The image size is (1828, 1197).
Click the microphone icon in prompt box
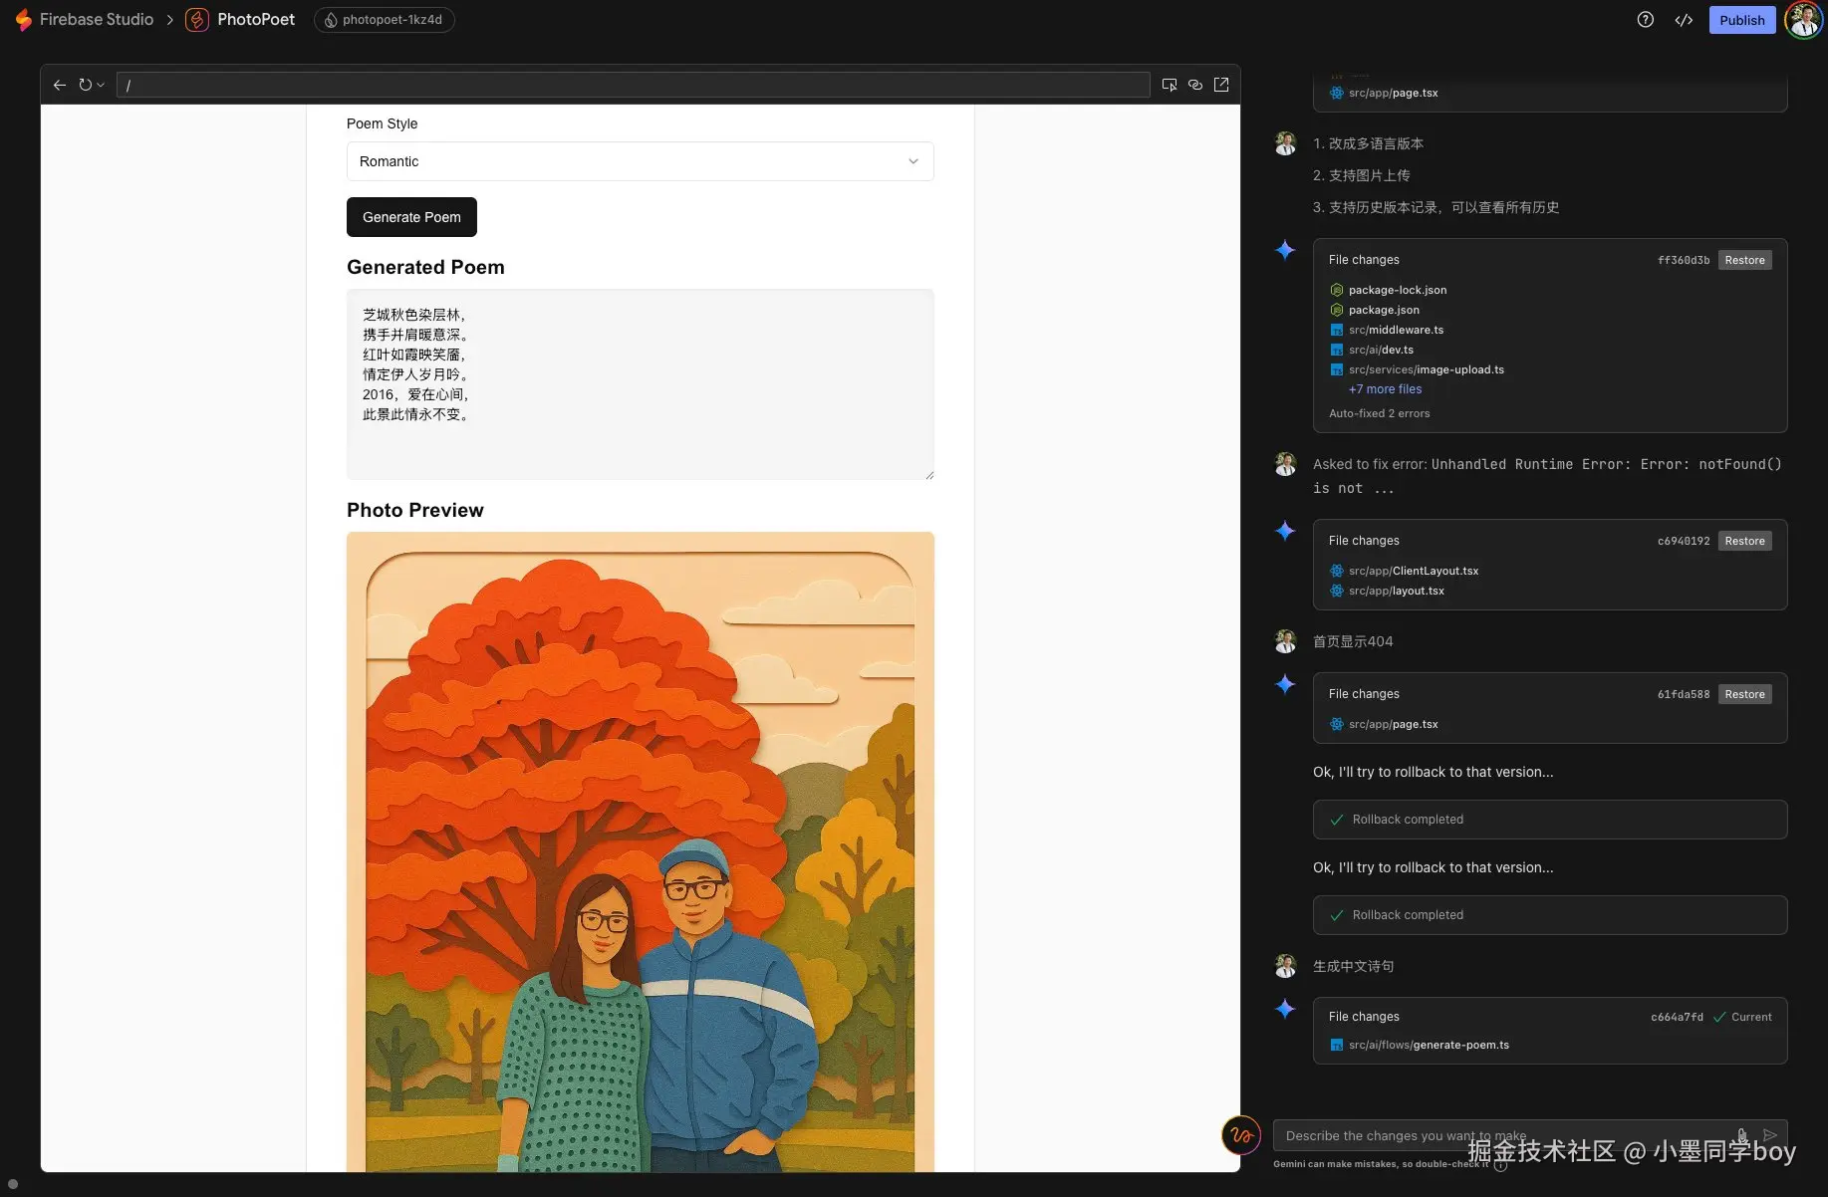(1742, 1135)
